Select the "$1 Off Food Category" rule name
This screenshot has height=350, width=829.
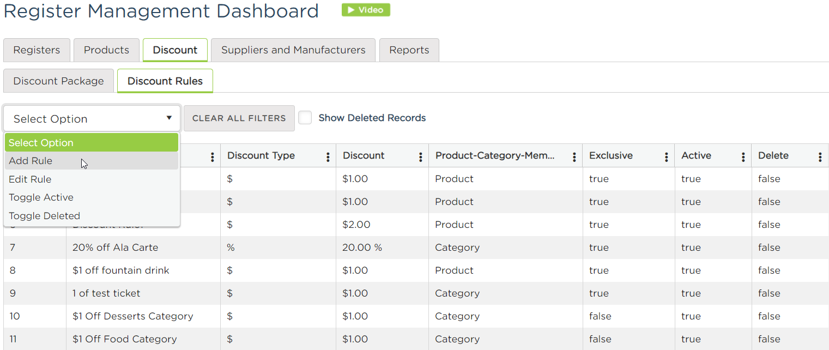(125, 339)
